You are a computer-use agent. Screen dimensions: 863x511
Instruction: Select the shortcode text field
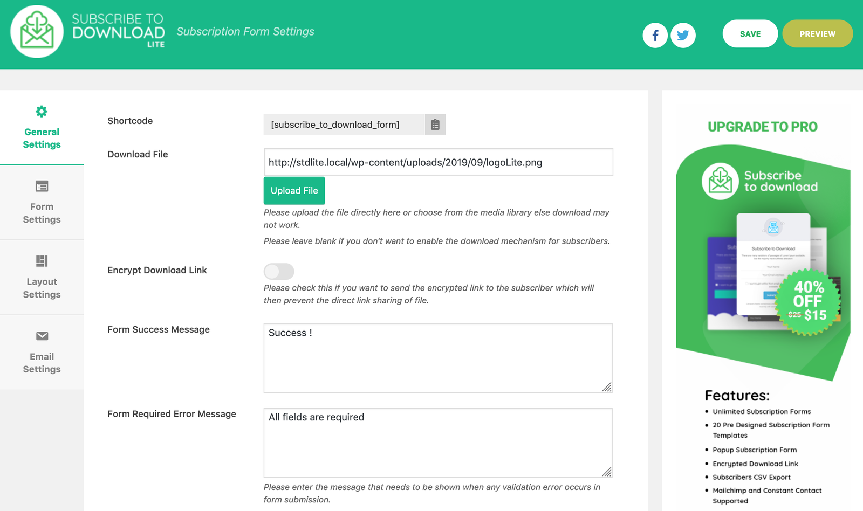pyautogui.click(x=344, y=125)
